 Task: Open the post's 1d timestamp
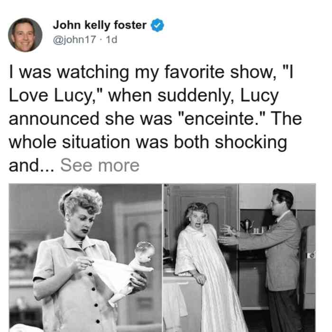111,39
